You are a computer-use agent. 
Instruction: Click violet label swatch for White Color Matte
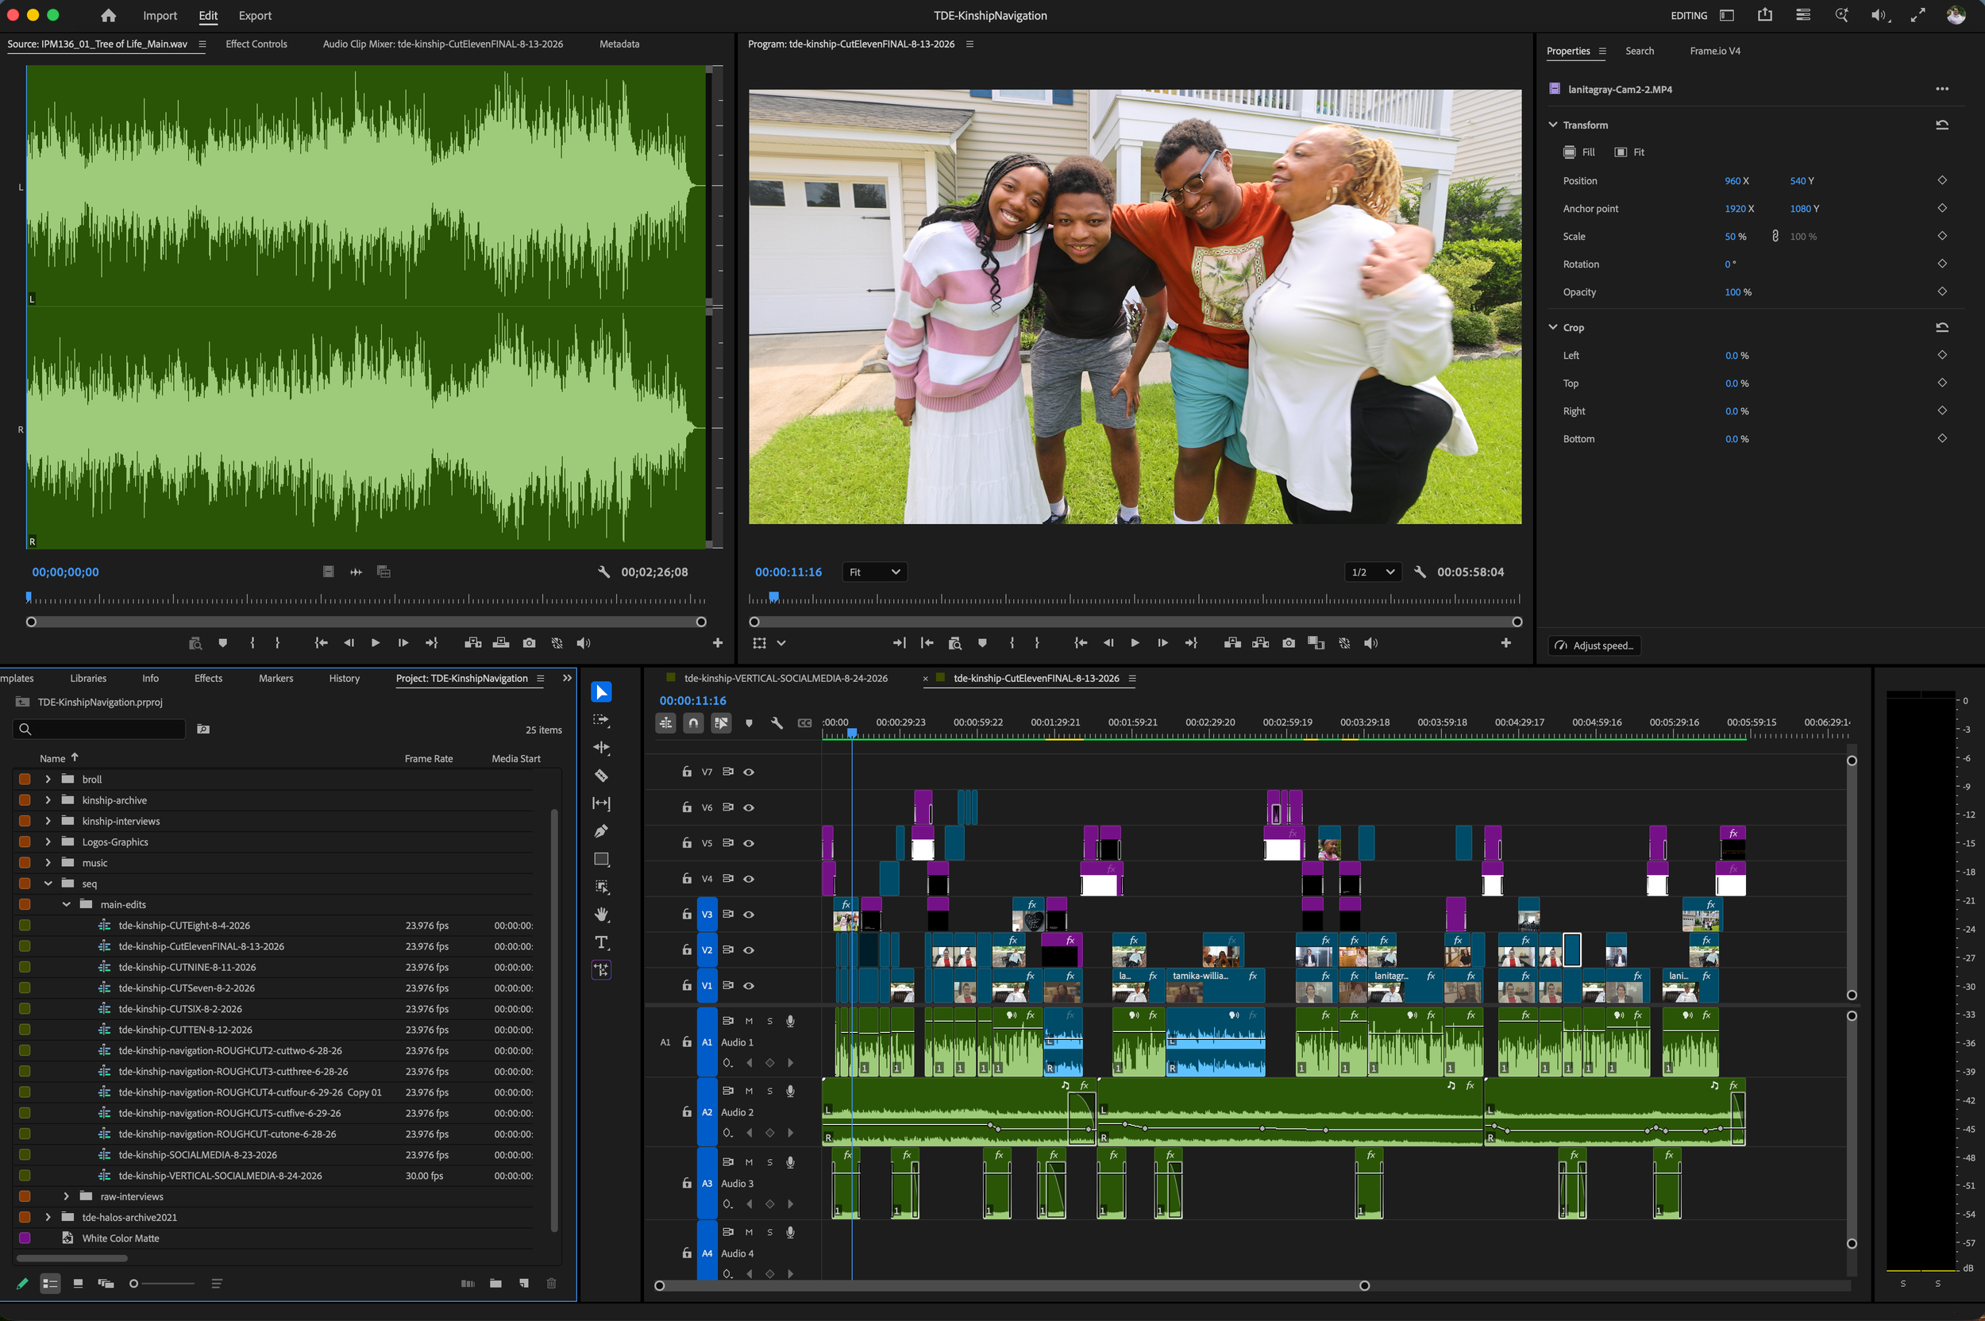pos(25,1238)
